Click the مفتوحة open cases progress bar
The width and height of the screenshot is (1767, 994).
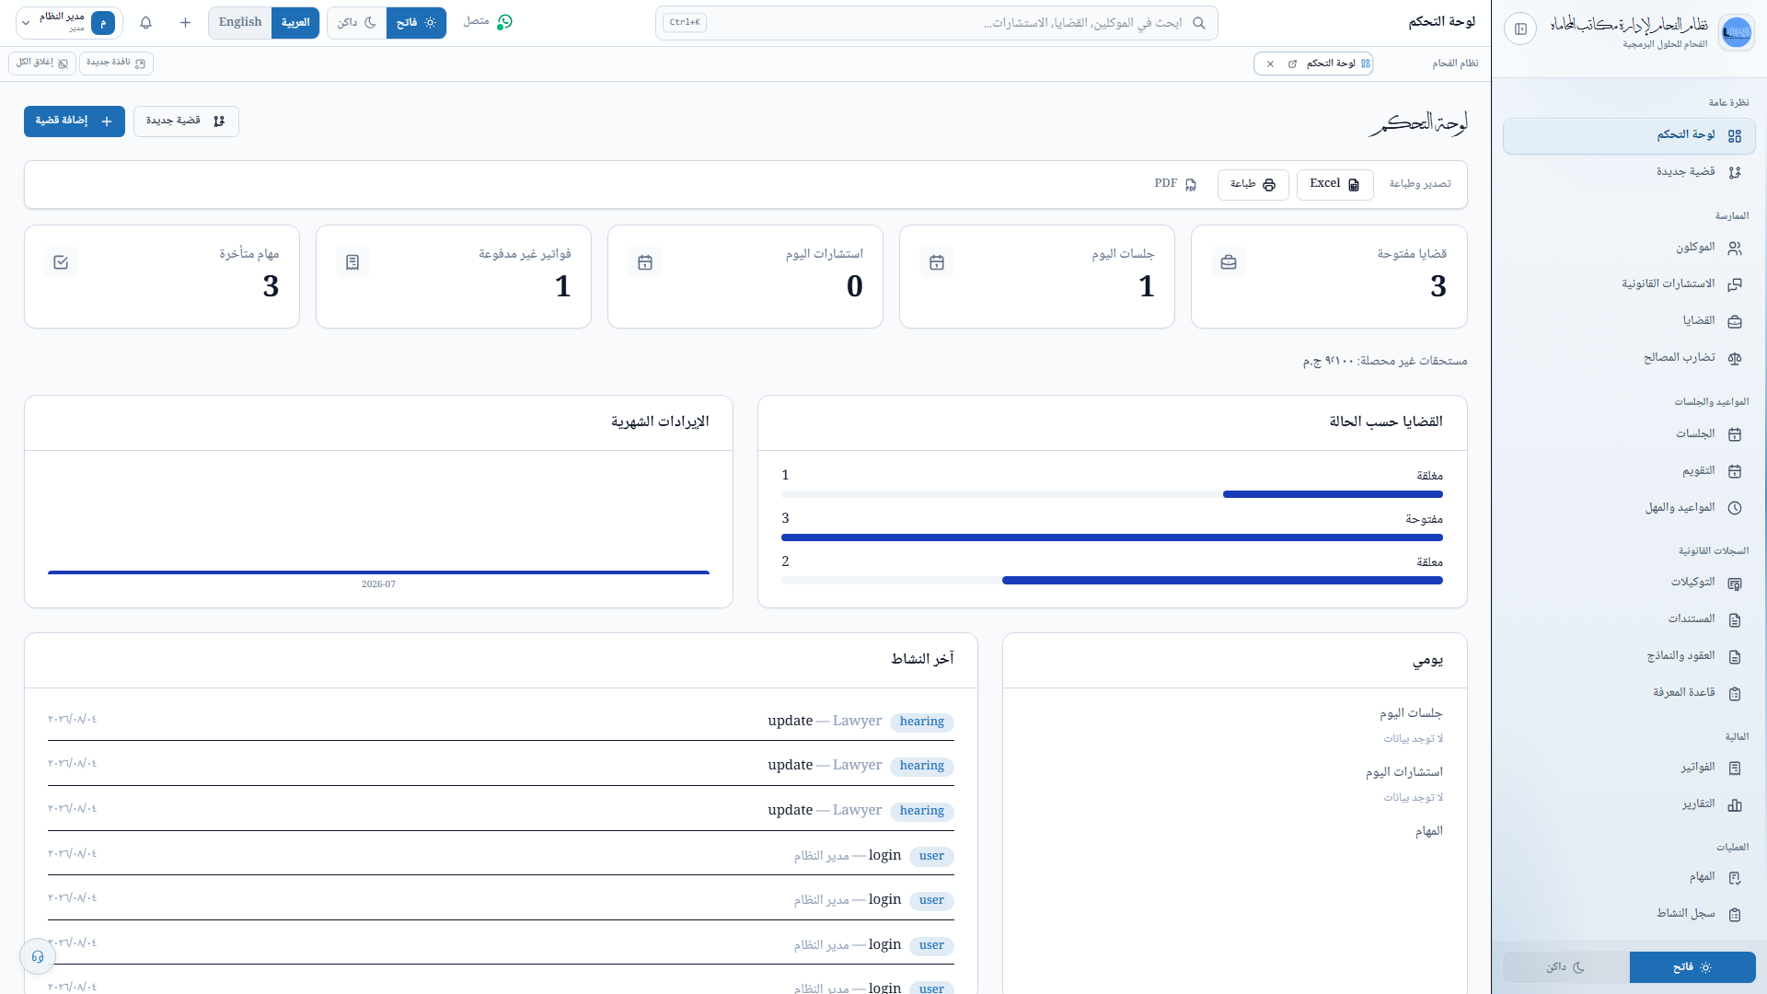coord(1112,537)
